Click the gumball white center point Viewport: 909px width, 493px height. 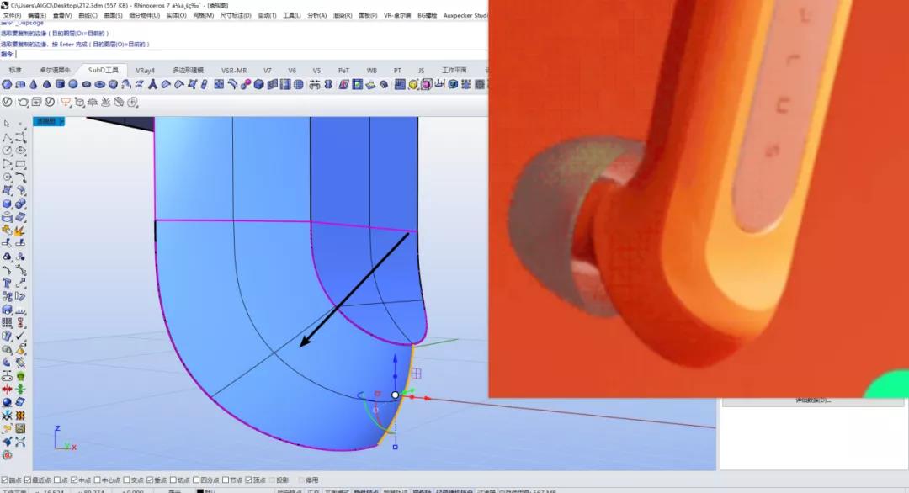(x=396, y=395)
